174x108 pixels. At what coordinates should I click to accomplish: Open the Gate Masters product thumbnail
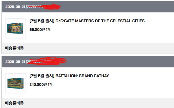point(15,28)
